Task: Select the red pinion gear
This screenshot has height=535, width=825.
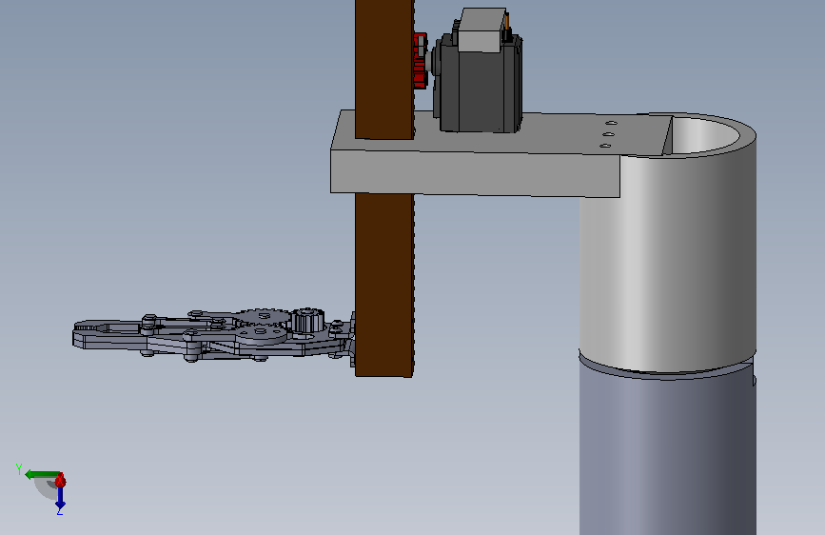Action: (x=420, y=61)
